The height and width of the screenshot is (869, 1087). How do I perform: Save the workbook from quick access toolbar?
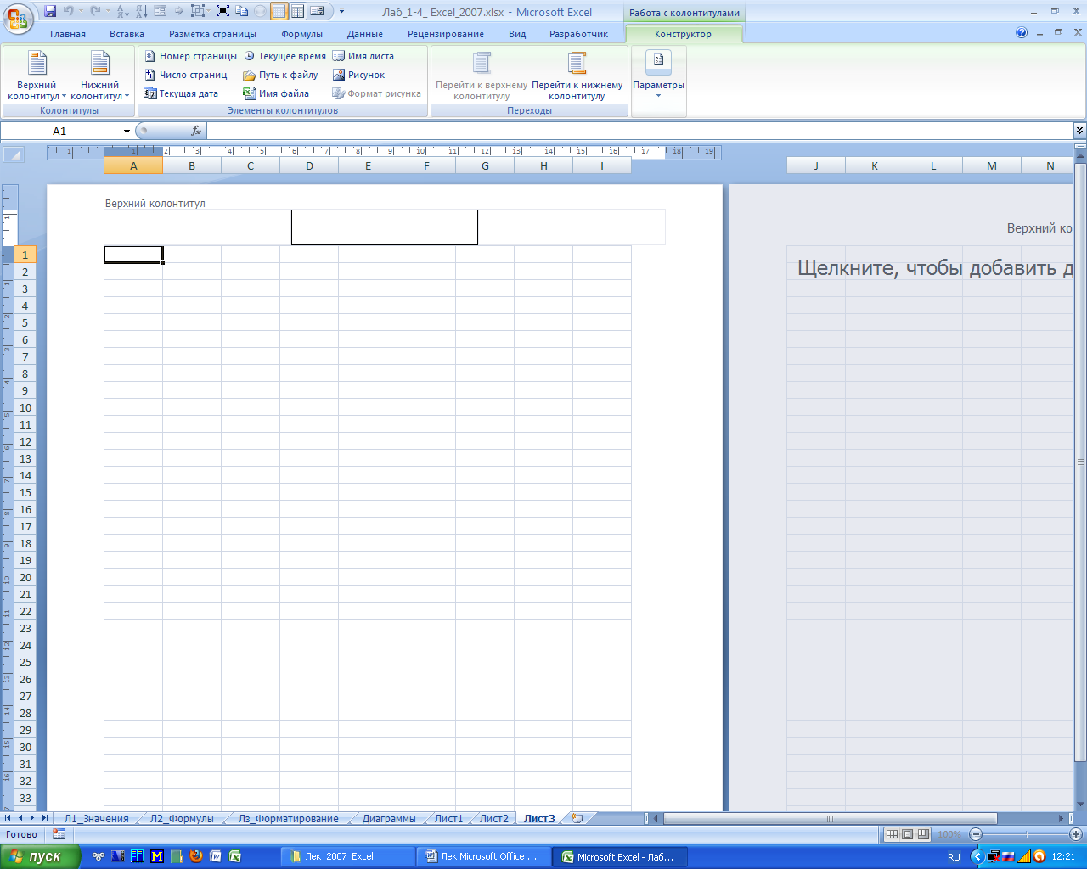point(50,11)
